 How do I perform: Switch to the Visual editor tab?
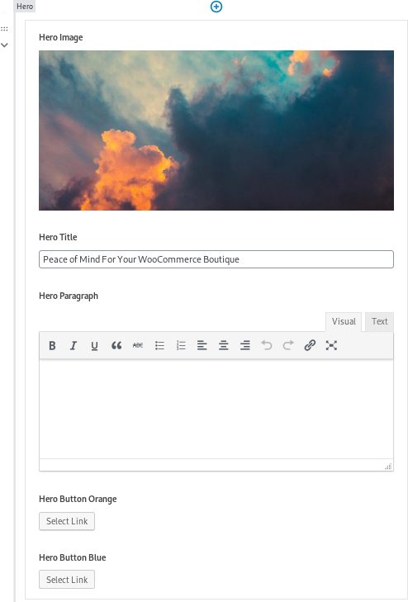pyautogui.click(x=344, y=322)
